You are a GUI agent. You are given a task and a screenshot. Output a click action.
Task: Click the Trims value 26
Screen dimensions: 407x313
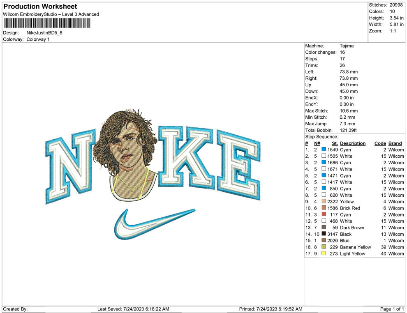click(x=342, y=65)
